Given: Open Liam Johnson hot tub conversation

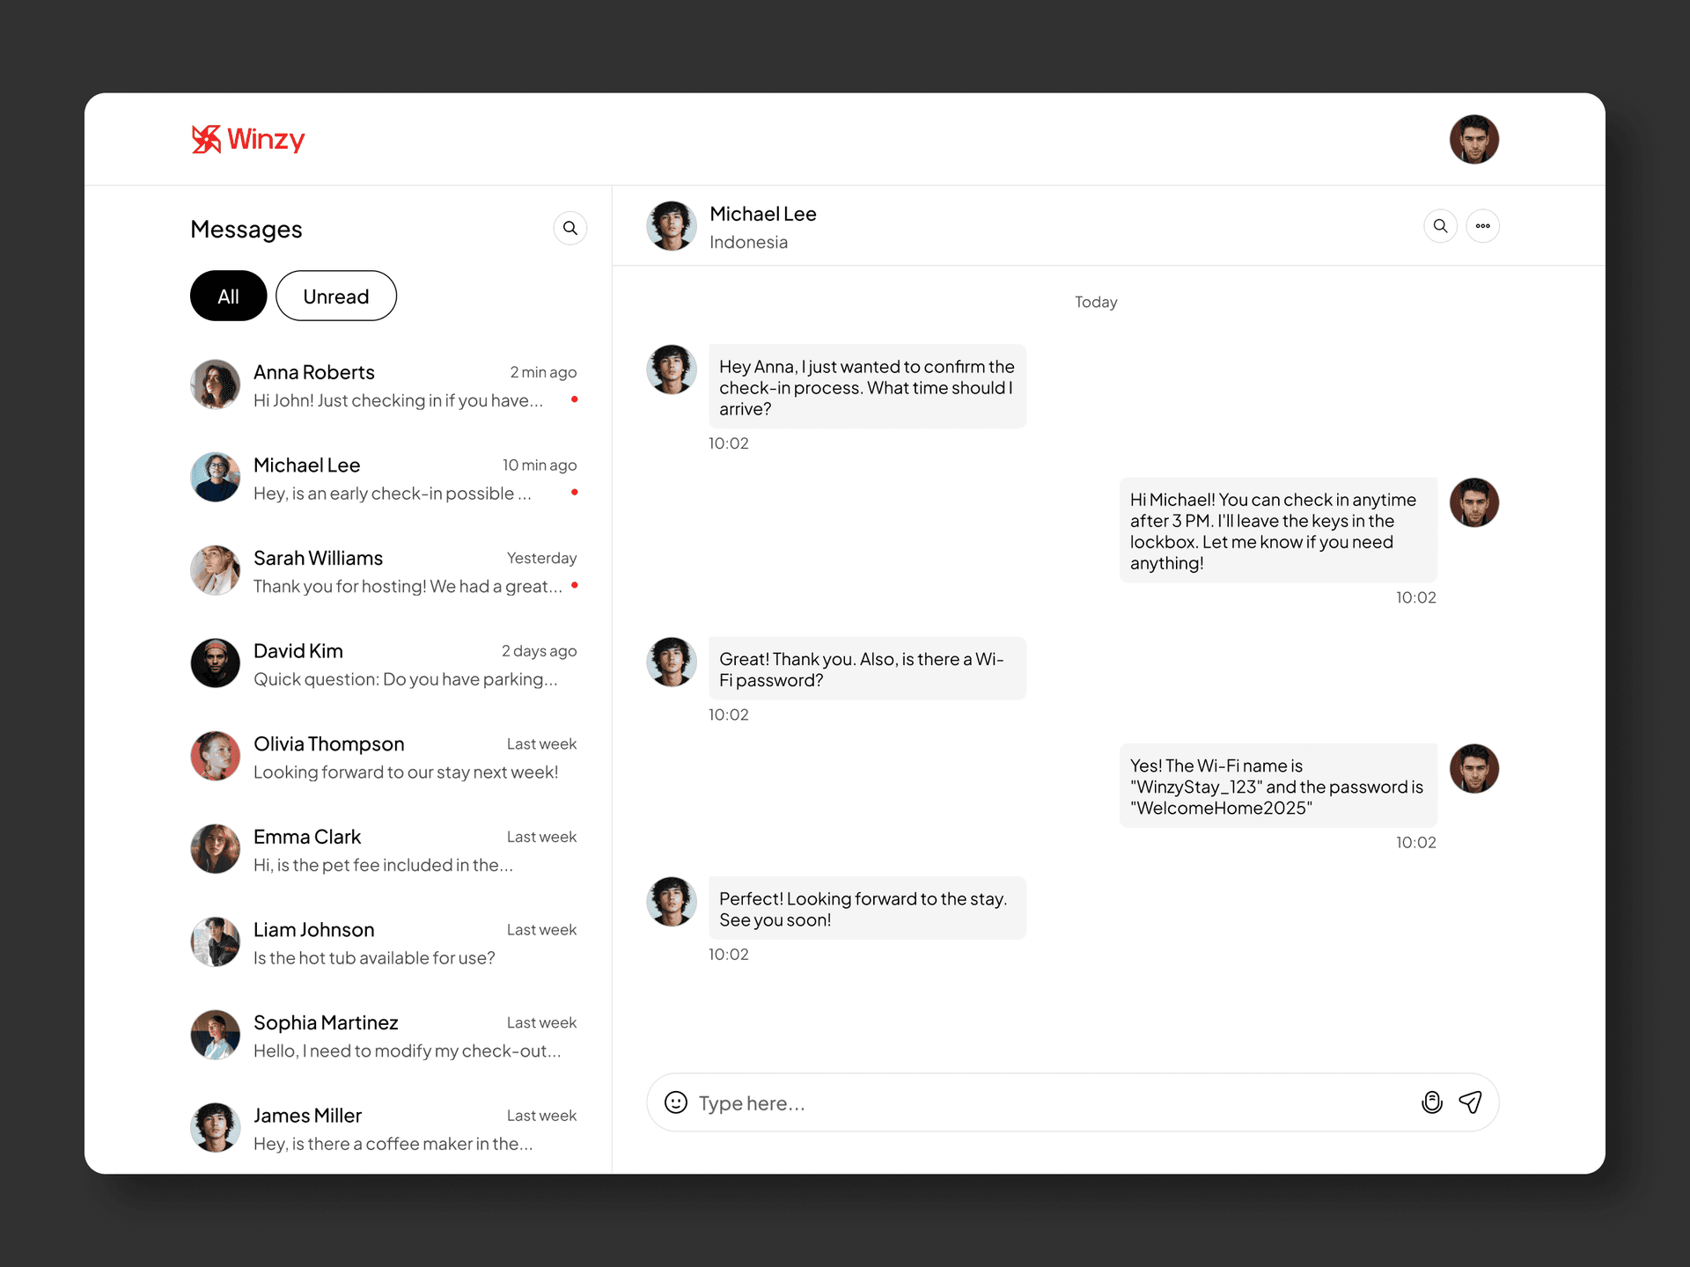Looking at the screenshot, I should pyautogui.click(x=384, y=942).
